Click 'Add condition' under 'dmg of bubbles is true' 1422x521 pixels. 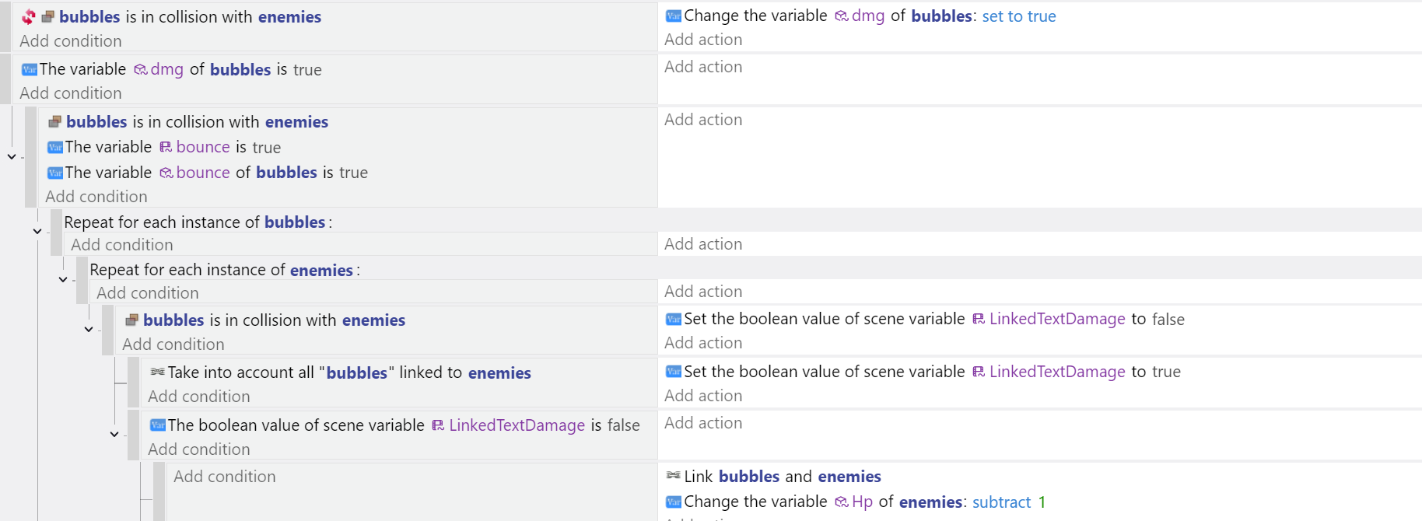tap(71, 93)
